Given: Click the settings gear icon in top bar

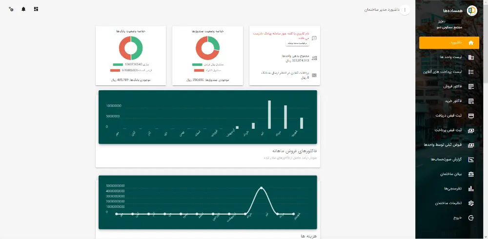Looking at the screenshot, I should click(x=11, y=9).
